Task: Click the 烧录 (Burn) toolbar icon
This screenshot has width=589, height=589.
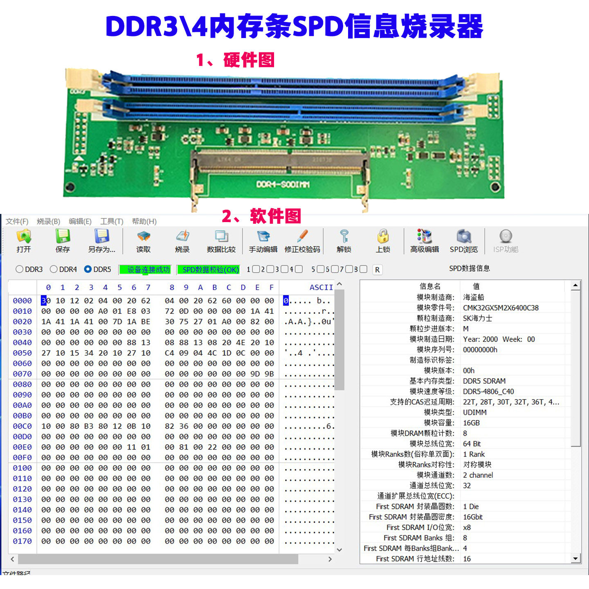Action: 182,236
